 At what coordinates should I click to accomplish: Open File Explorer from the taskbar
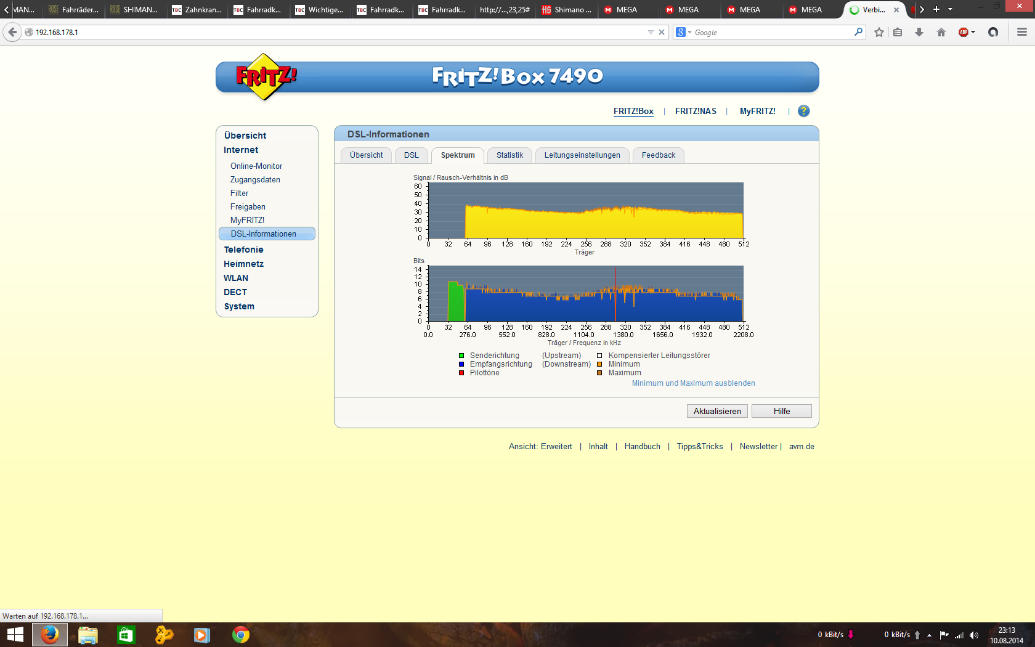(x=88, y=635)
